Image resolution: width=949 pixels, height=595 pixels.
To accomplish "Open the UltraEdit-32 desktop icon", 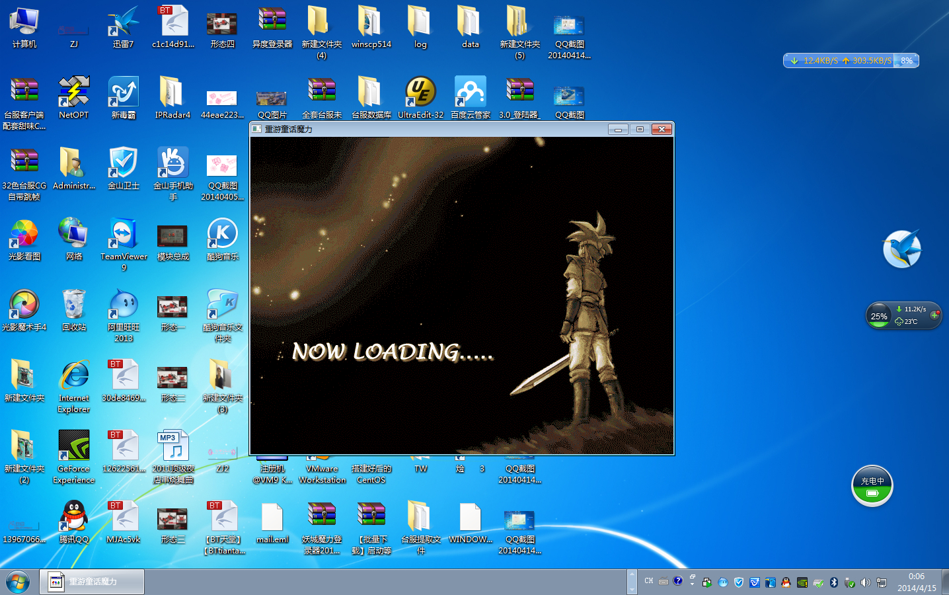I will (x=420, y=93).
